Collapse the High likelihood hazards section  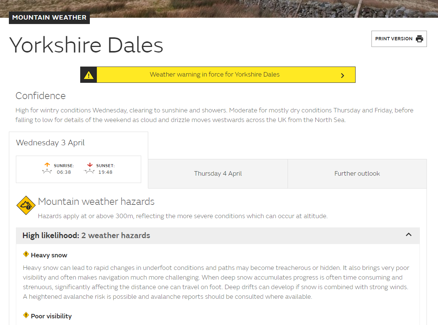408,235
